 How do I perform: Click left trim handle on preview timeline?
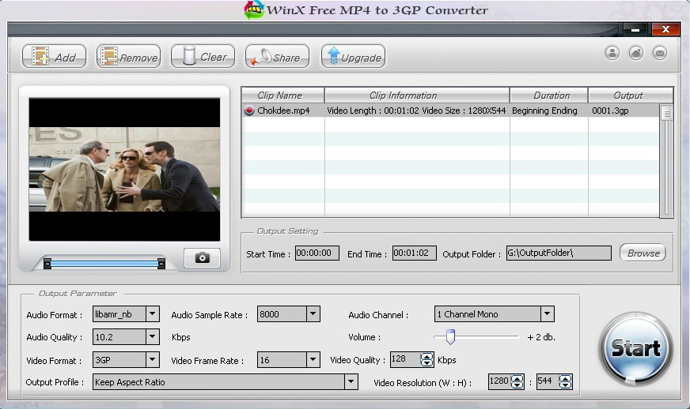pos(47,264)
